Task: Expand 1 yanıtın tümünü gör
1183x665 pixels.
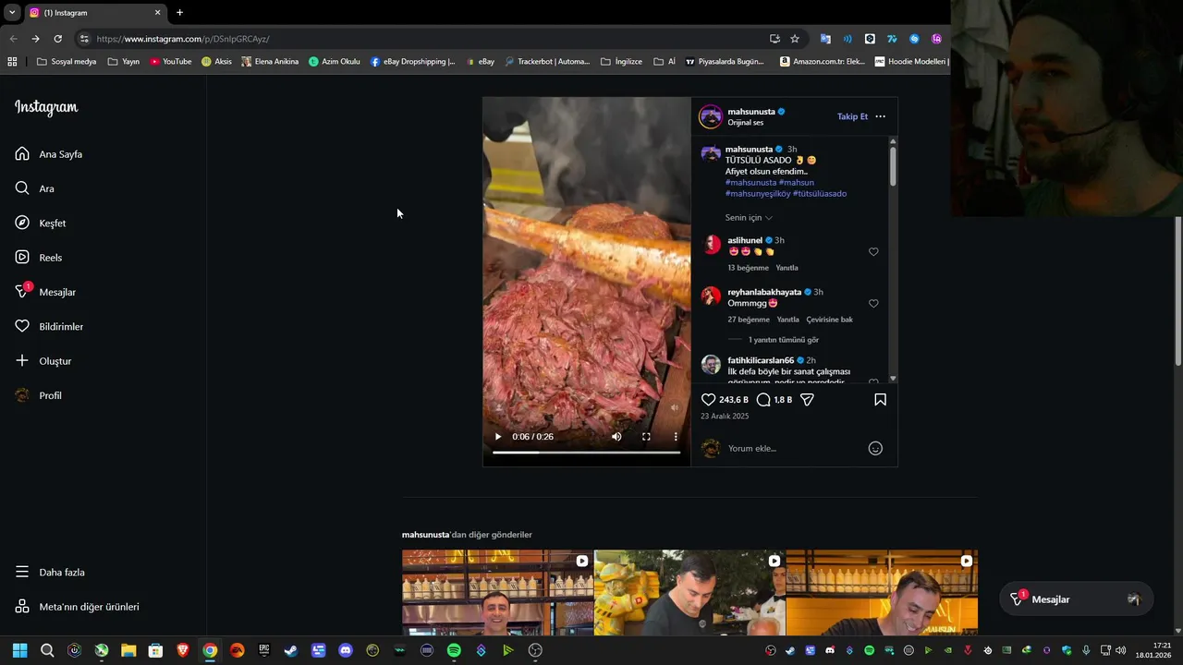Action: point(783,340)
